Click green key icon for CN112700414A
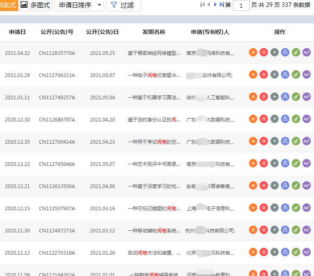314x276 pixels. click(296, 141)
